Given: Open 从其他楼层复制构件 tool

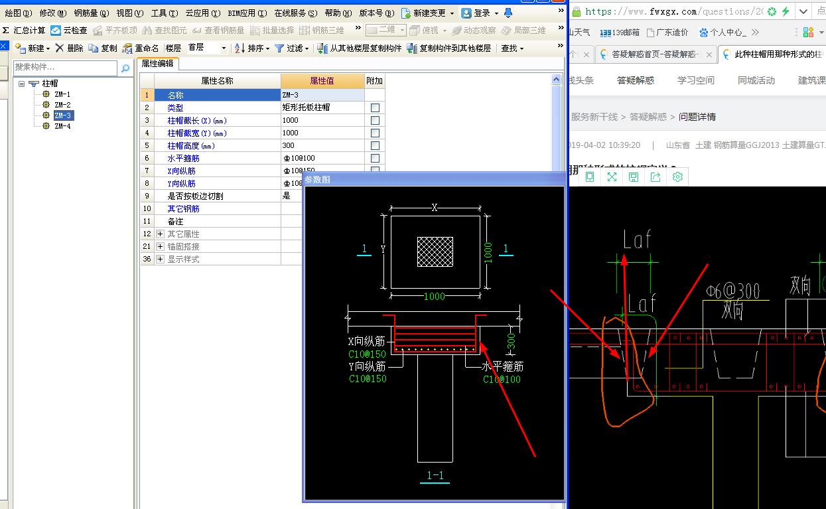Looking at the screenshot, I should [x=322, y=48].
